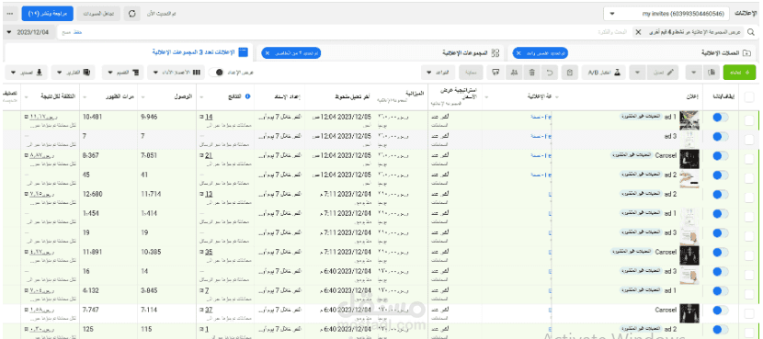Click the folder icon on Campaigns tab
Viewport: 763px width, 339px height.
coord(747,52)
